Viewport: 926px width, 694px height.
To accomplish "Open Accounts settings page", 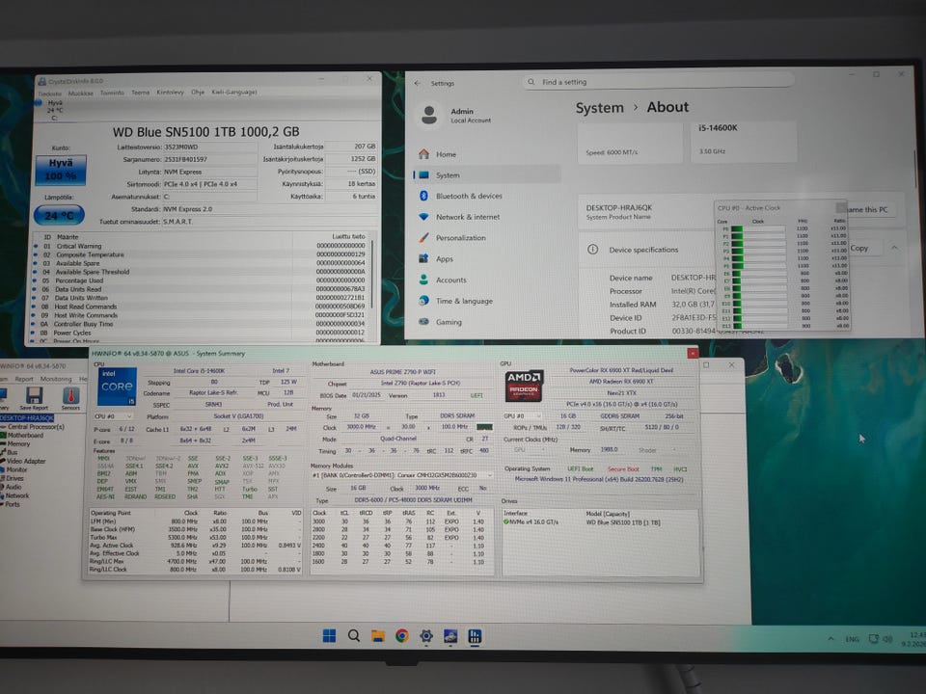I will point(450,280).
